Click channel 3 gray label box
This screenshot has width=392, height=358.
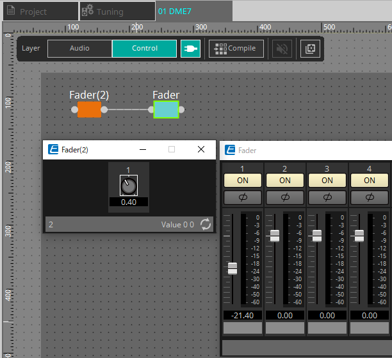(327, 328)
